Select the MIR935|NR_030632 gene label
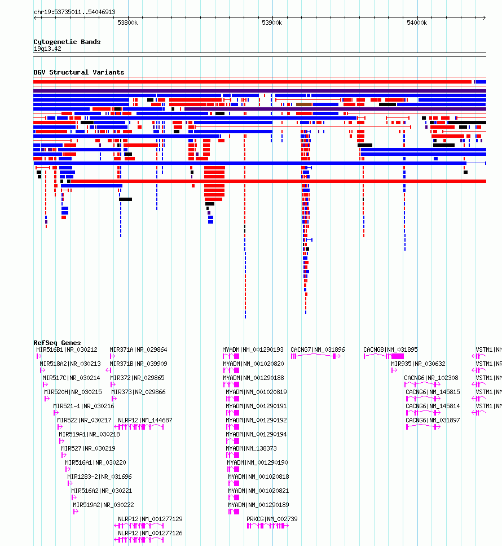Image resolution: width=502 pixels, height=546 pixels. 418,364
